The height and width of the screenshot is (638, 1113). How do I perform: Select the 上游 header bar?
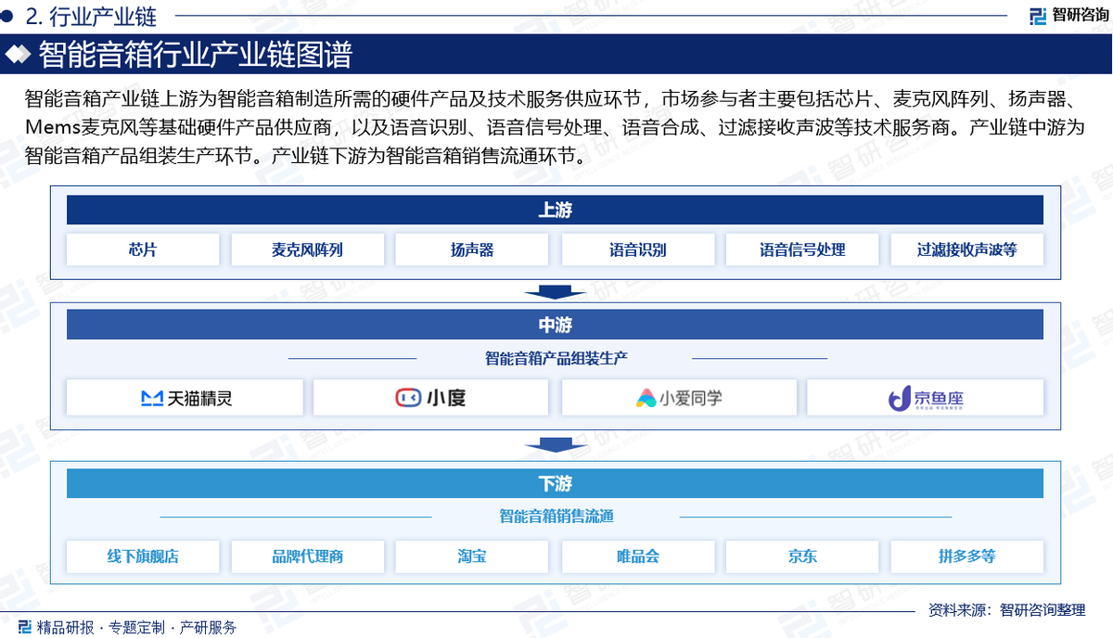click(x=555, y=210)
